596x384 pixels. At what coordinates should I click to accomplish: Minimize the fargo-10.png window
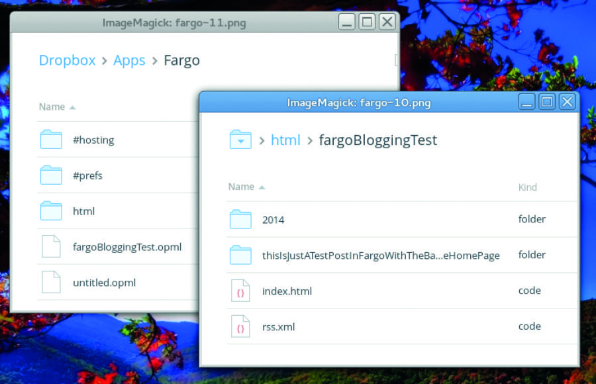[x=527, y=102]
